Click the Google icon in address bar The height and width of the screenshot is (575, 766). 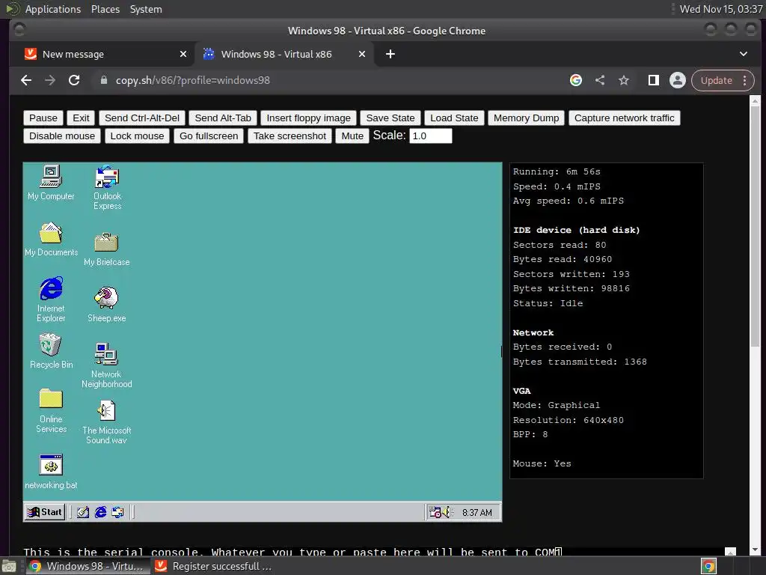[x=576, y=80]
